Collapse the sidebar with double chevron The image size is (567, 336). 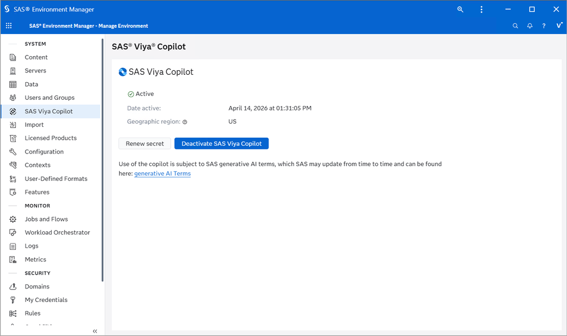pyautogui.click(x=95, y=331)
